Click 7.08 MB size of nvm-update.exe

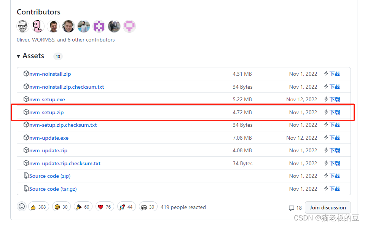coord(242,138)
